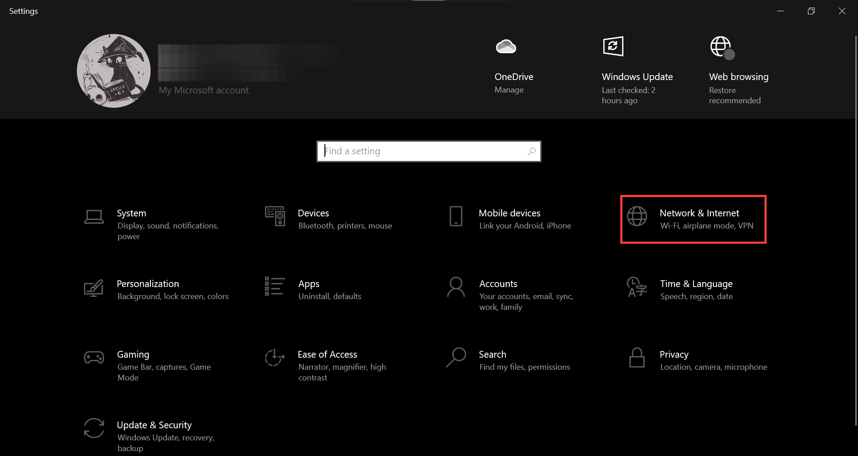Viewport: 858px width, 456px height.
Task: Click 'Wi-Fi, airplane mode, VPN' description
Action: pos(707,226)
